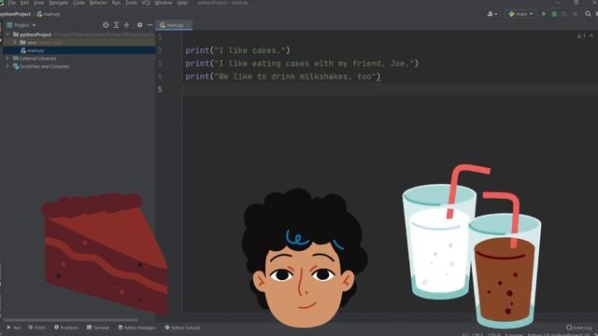Switch to the main.py editor tab

click(175, 25)
